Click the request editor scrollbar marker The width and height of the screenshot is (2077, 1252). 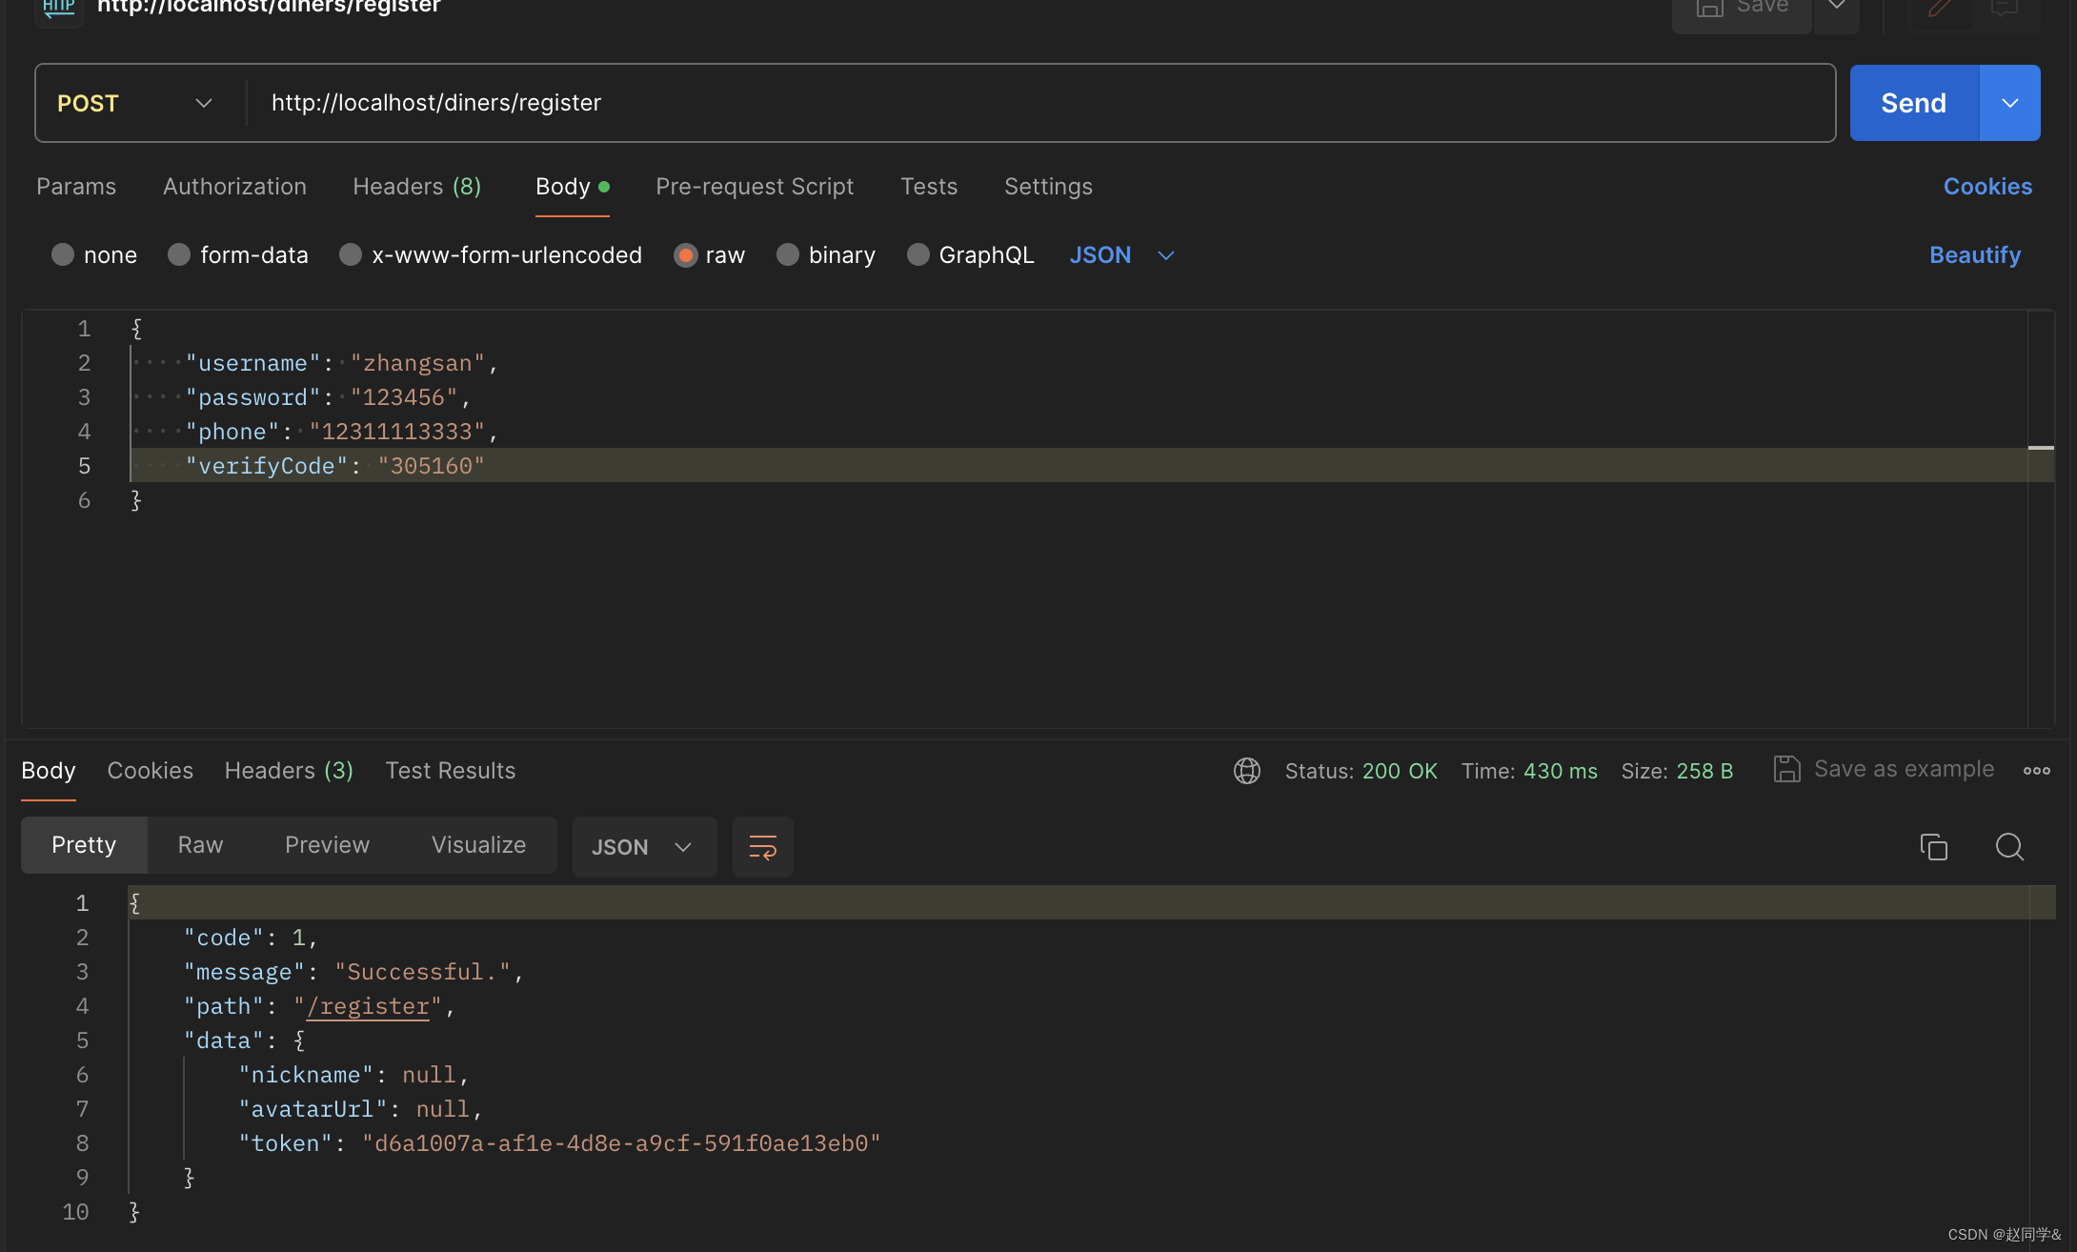coord(2040,448)
